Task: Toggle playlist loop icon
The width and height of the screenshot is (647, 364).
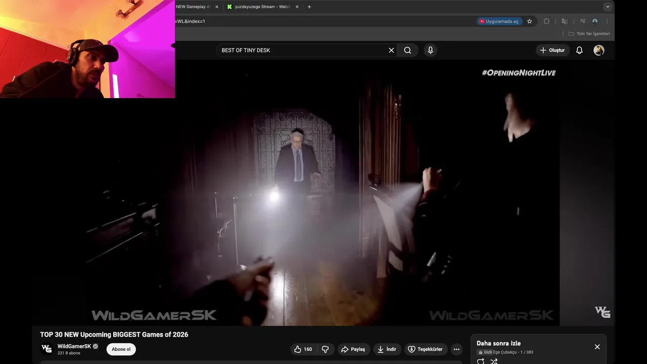Action: click(481, 361)
